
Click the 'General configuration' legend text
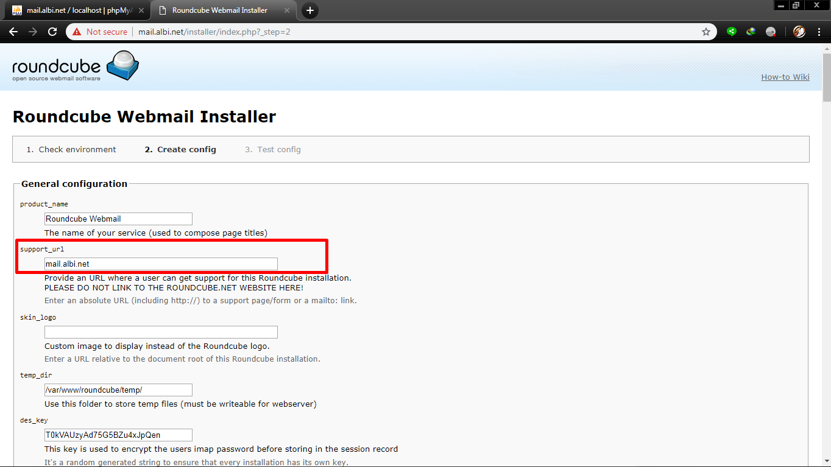(x=74, y=184)
